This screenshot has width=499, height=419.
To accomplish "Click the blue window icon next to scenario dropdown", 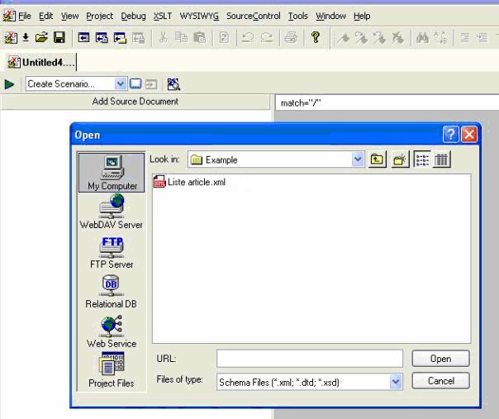I will pos(135,84).
